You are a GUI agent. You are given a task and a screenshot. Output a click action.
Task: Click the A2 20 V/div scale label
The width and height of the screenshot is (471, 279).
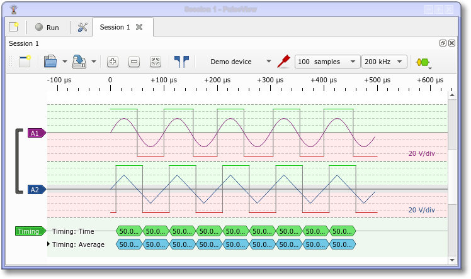421,210
